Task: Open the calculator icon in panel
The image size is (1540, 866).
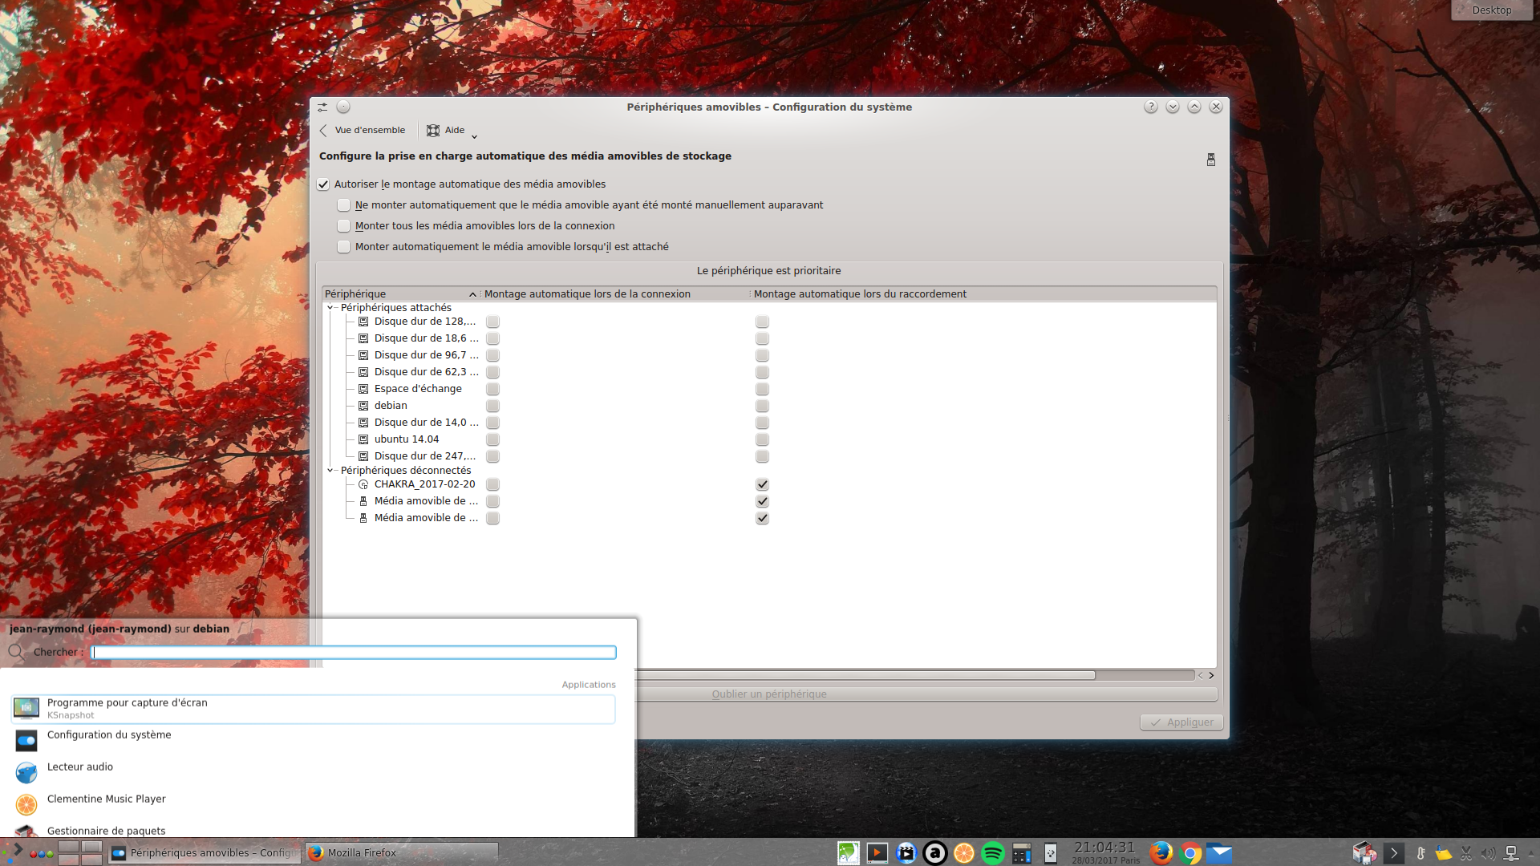Action: [1021, 853]
